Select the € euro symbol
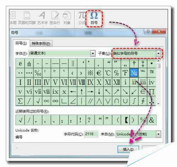 [x=99, y=73]
